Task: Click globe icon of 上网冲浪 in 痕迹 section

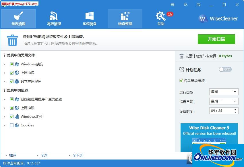Action: tap(17, 108)
